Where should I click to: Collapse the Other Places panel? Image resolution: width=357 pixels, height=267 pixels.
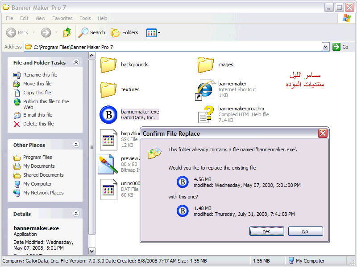[76, 144]
